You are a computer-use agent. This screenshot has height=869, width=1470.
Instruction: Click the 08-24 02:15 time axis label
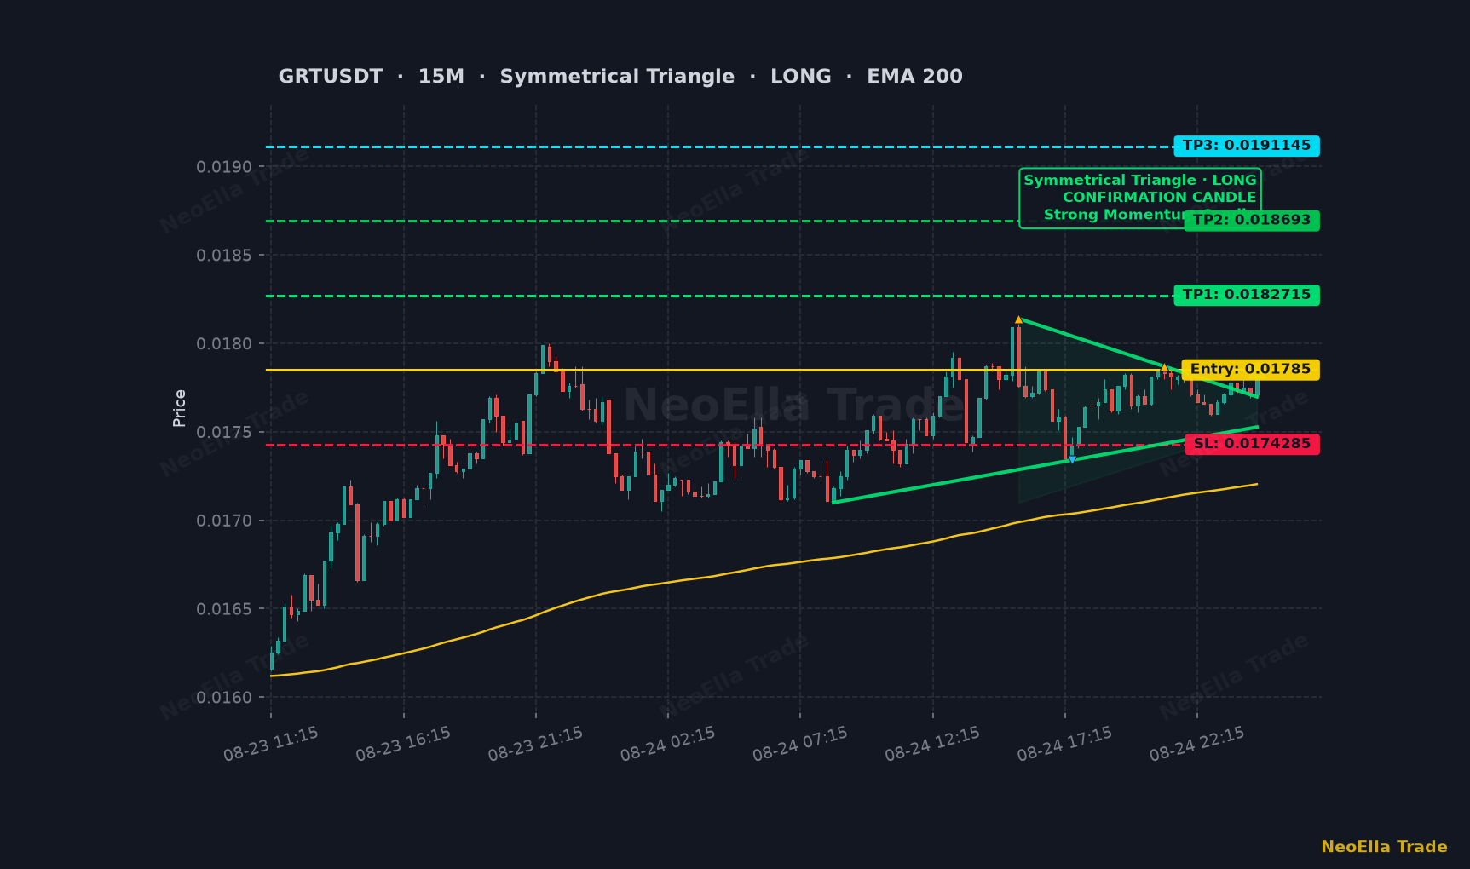668,744
